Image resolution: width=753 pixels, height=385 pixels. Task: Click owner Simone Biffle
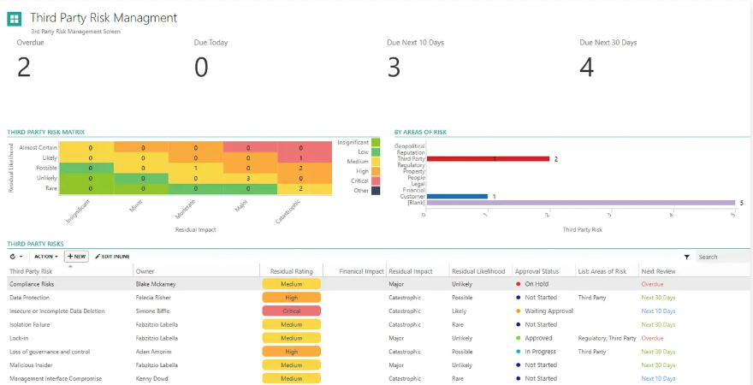(x=152, y=311)
